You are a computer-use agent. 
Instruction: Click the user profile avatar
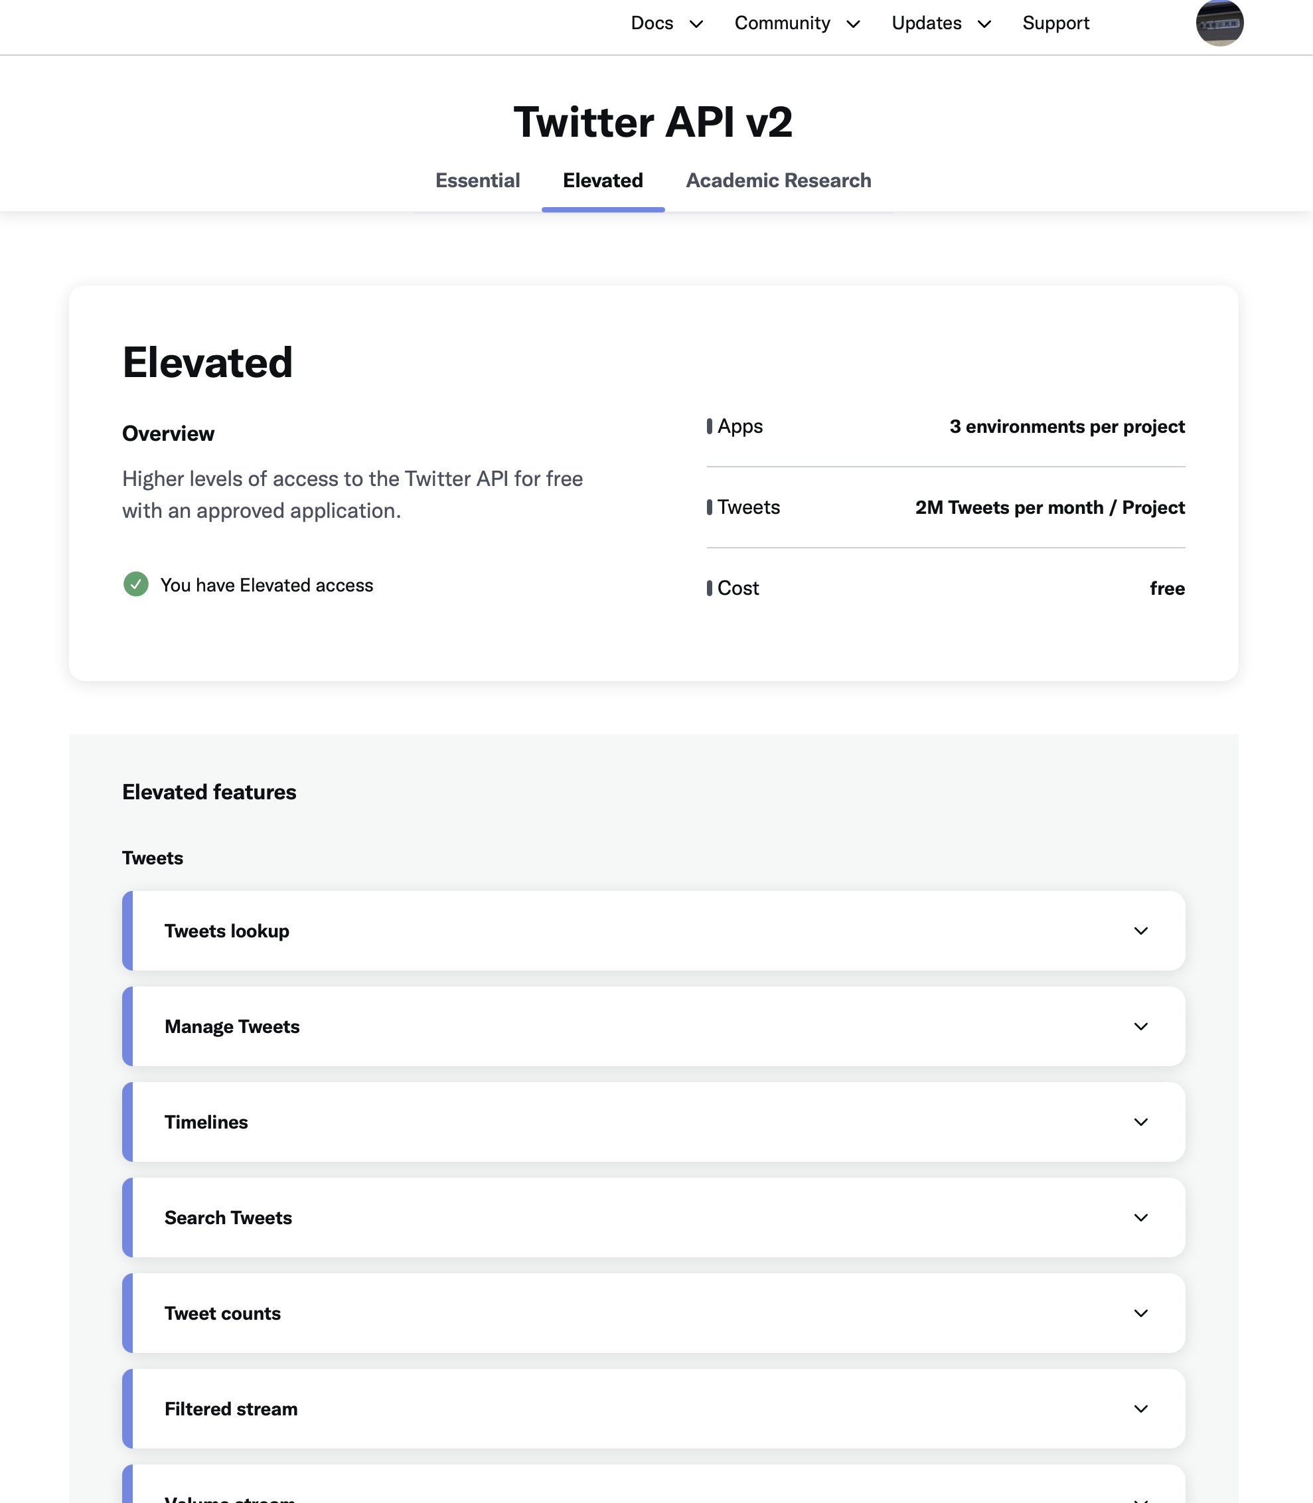[x=1219, y=23]
